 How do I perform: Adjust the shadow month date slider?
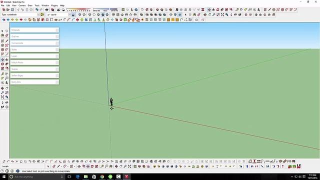point(78,9)
